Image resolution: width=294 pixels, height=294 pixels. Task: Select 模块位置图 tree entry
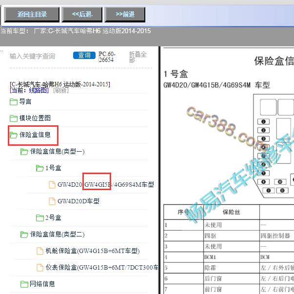click(35, 118)
